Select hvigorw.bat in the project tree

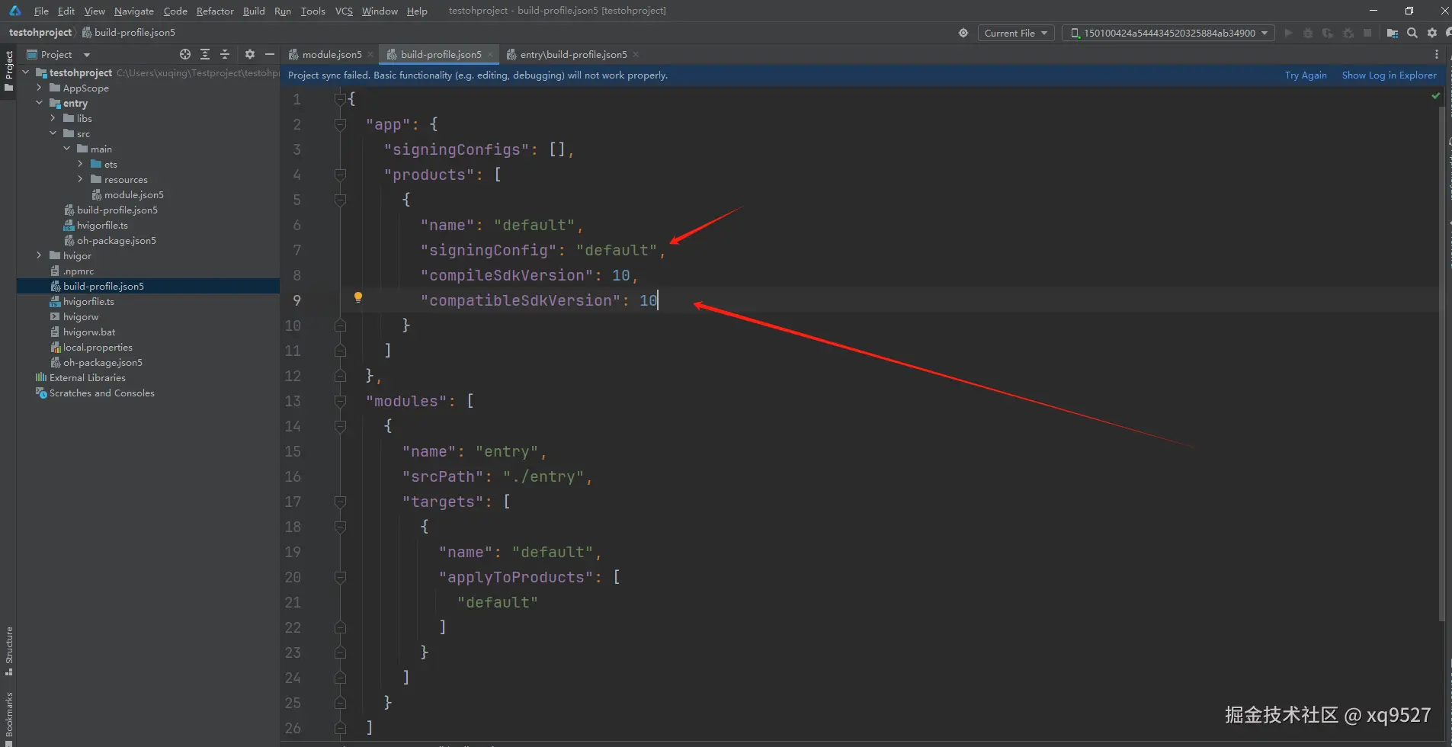(83, 332)
